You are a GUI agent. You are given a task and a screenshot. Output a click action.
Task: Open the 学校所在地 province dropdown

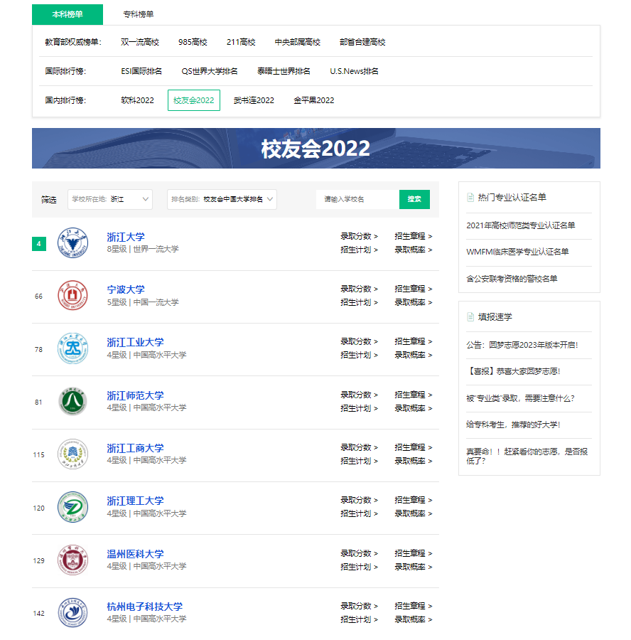pos(110,199)
